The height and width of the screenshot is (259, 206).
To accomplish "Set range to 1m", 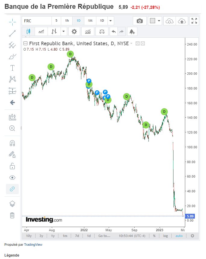I will [x=65, y=236].
